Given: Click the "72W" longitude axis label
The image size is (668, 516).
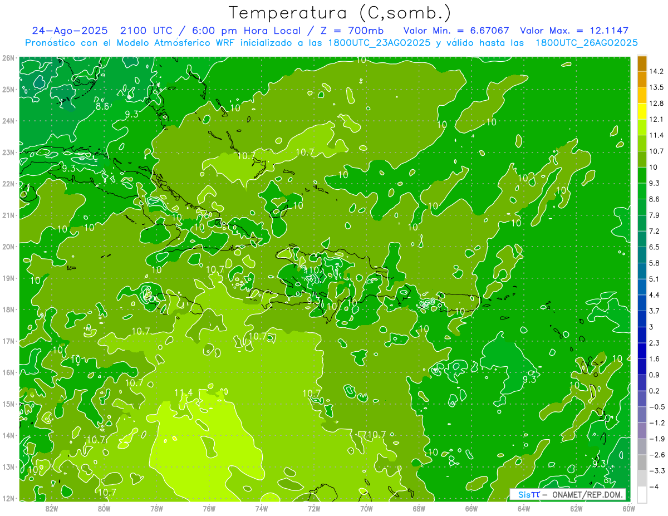Looking at the screenshot, I should click(314, 508).
